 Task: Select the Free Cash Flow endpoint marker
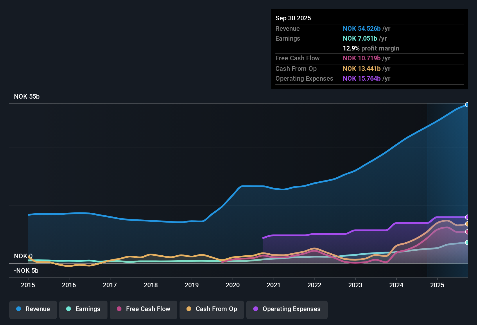point(467,232)
